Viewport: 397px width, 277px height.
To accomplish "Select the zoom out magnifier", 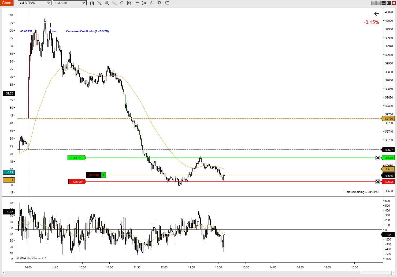I will (114, 3).
